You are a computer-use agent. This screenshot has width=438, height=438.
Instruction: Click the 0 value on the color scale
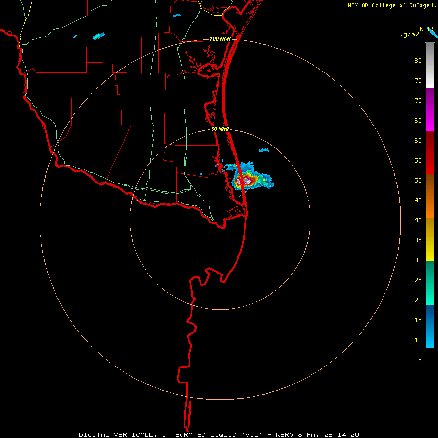(x=420, y=380)
